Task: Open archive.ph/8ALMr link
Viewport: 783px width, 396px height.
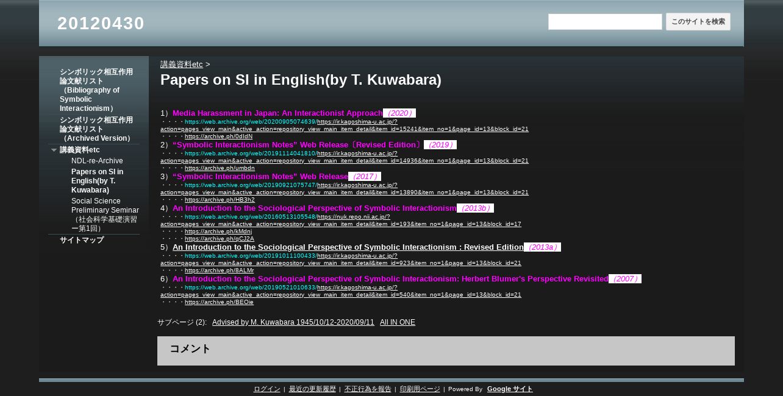Action: pos(219,270)
